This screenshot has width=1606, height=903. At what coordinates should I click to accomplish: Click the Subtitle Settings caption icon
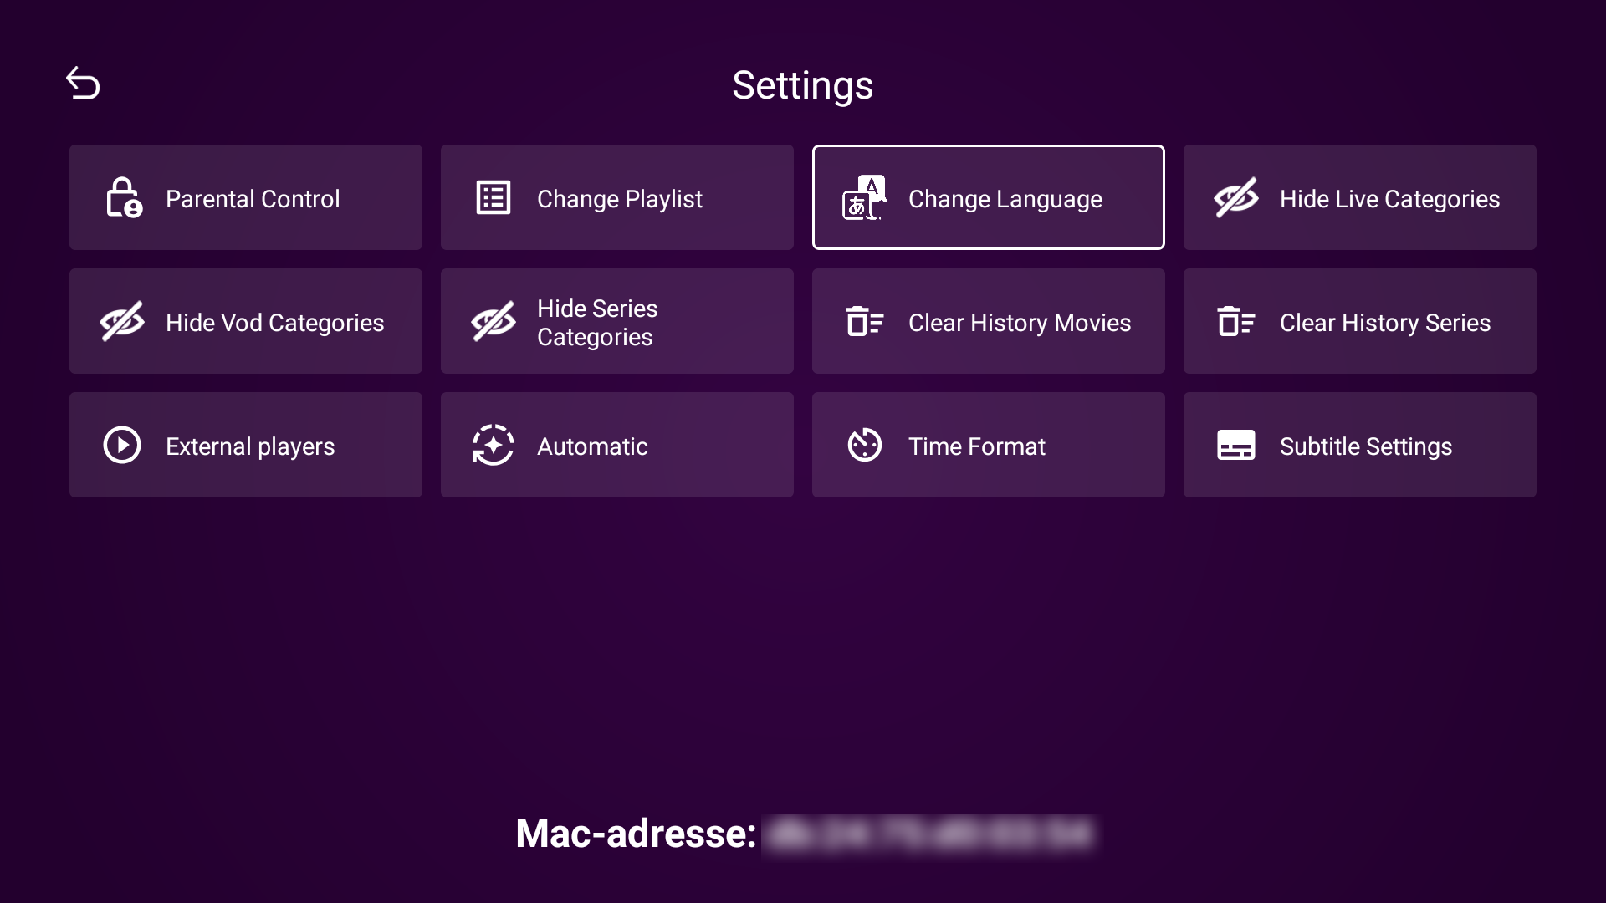point(1235,446)
